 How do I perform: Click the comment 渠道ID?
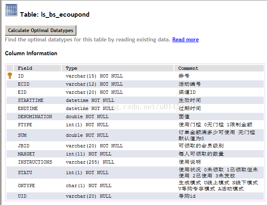point(187,92)
